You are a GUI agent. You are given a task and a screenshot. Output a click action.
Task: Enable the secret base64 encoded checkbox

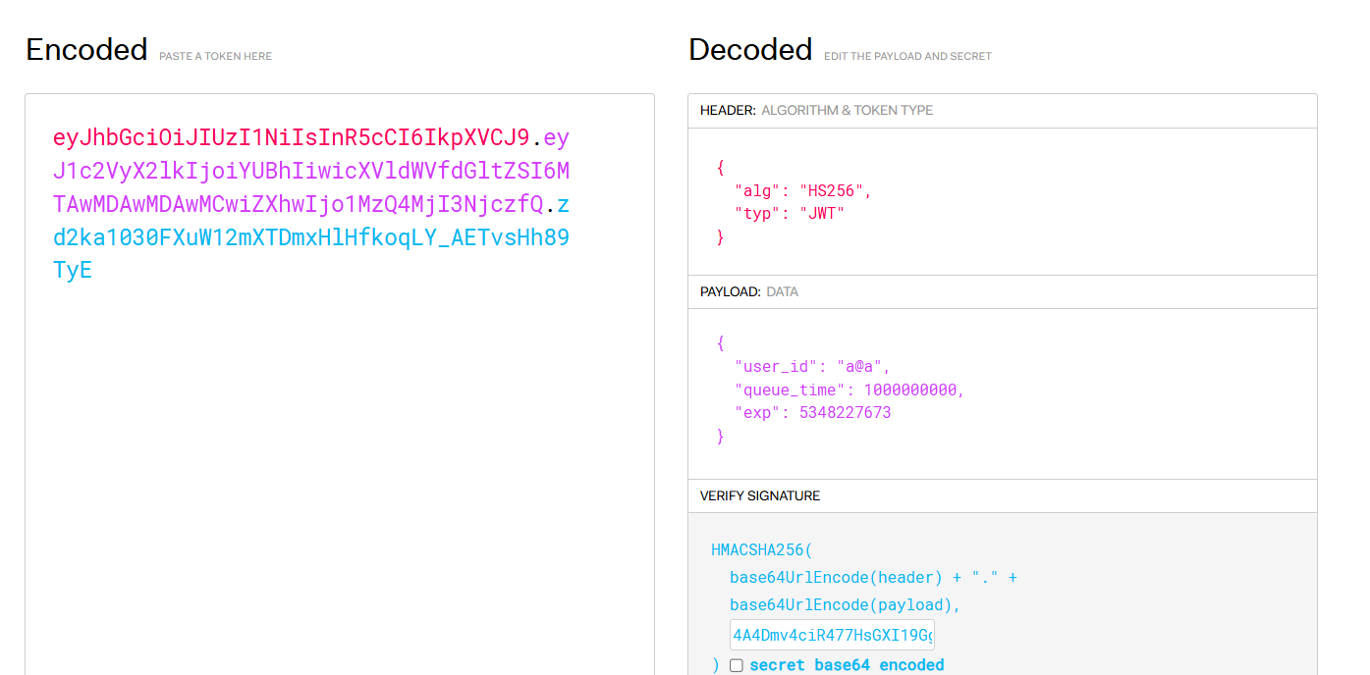[737, 665]
